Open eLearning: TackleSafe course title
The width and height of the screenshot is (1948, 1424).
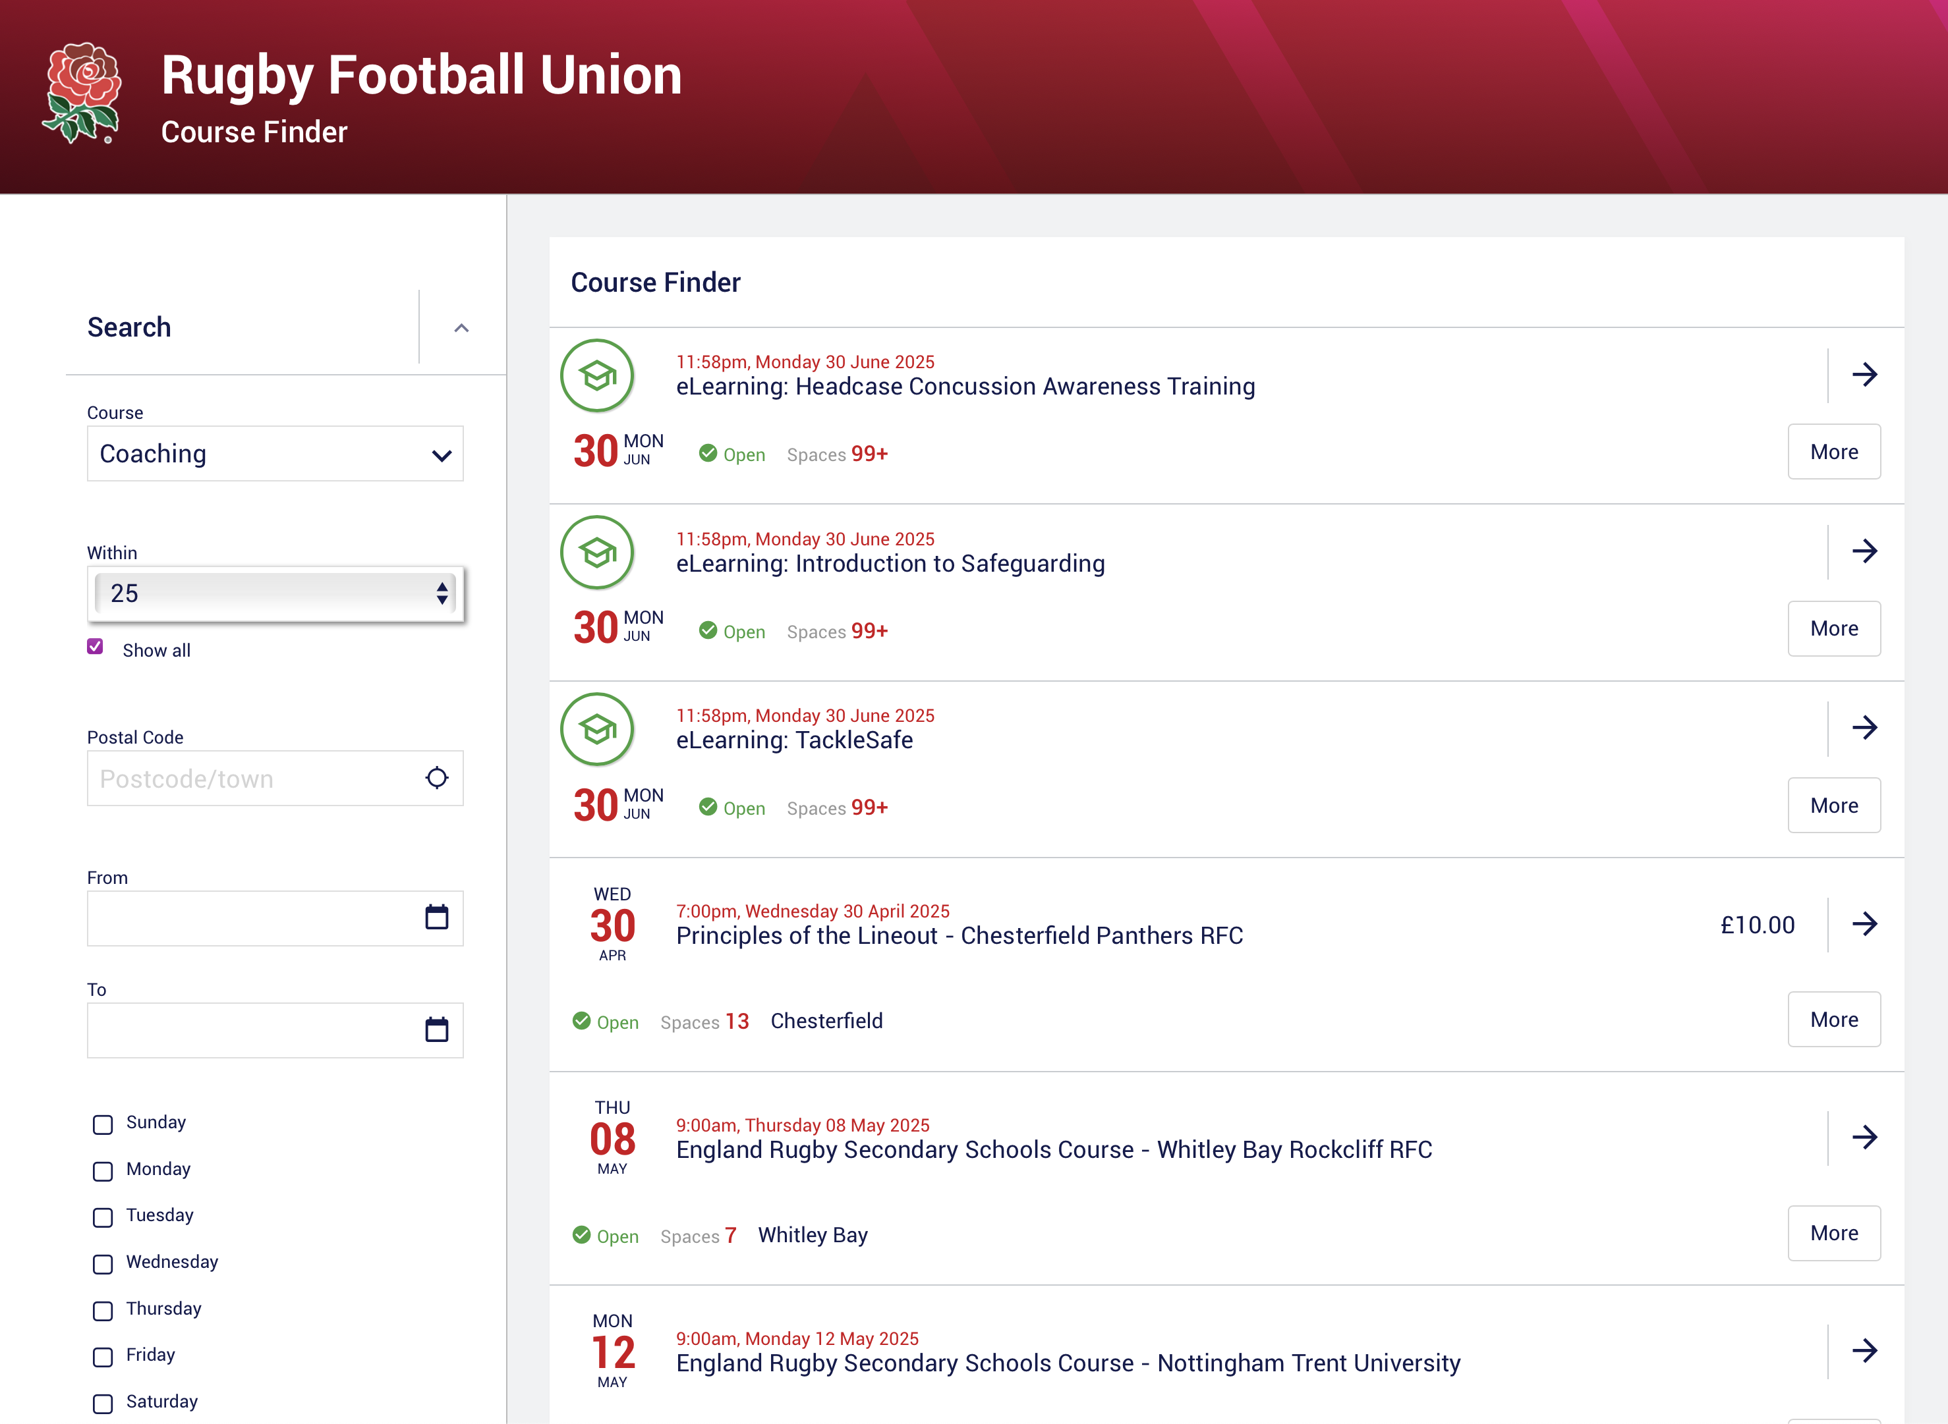tap(794, 740)
